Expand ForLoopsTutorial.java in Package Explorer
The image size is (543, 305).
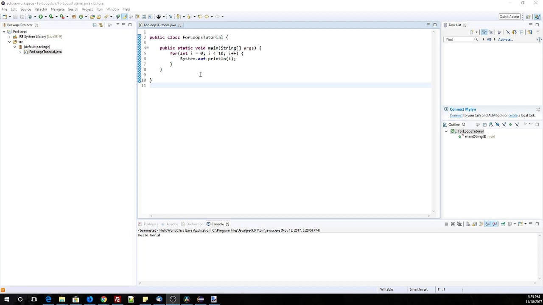pos(20,52)
